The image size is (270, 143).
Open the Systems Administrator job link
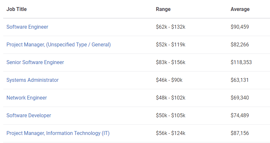32,80
